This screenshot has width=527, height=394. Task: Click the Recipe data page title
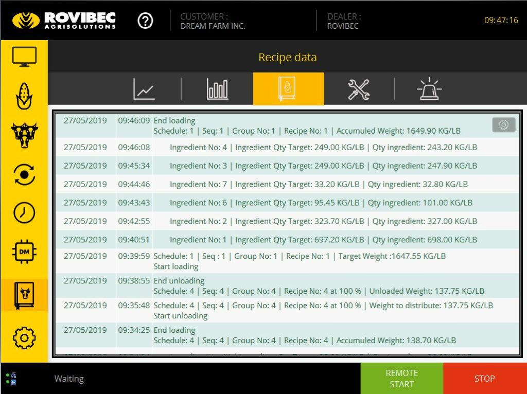288,58
